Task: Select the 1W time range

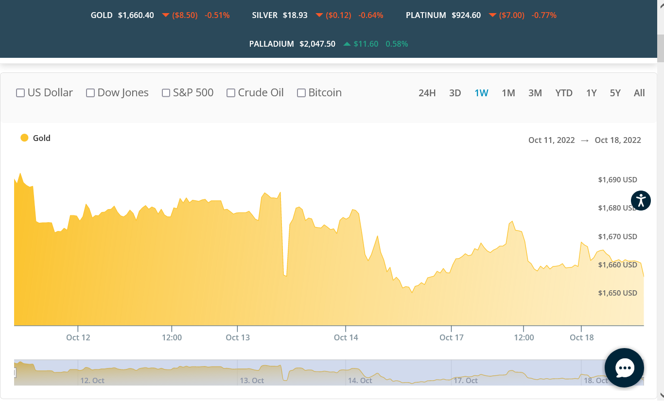Action: point(481,93)
